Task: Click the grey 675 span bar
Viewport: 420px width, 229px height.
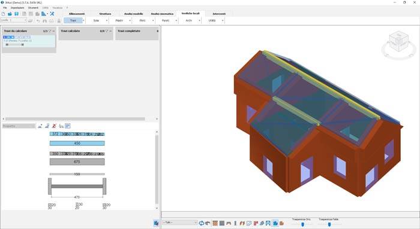Action: click(x=77, y=162)
